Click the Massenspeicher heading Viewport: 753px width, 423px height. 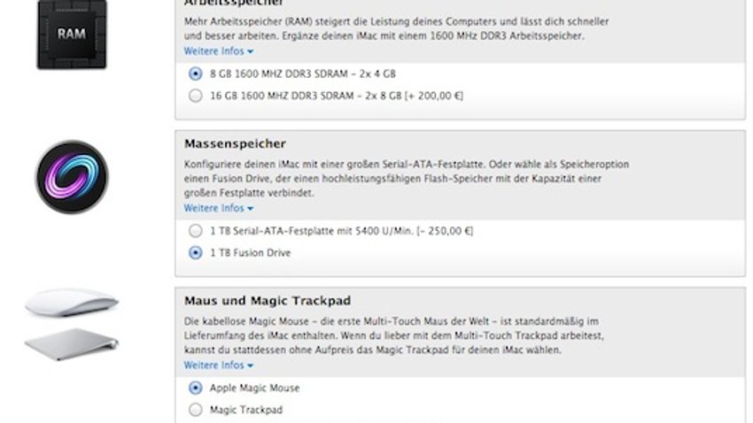[236, 144]
